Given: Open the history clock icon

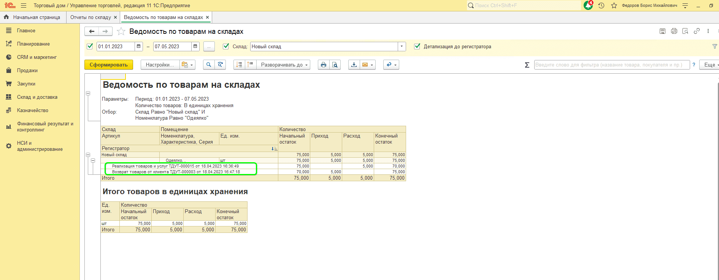Looking at the screenshot, I should [601, 6].
